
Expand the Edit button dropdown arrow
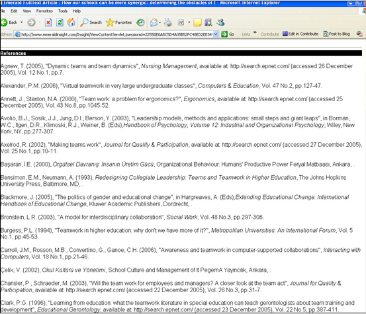[x=189, y=22]
